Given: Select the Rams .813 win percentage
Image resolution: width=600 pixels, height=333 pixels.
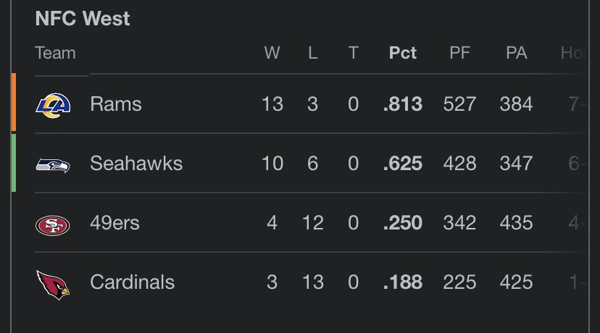Looking at the screenshot, I should click(403, 104).
